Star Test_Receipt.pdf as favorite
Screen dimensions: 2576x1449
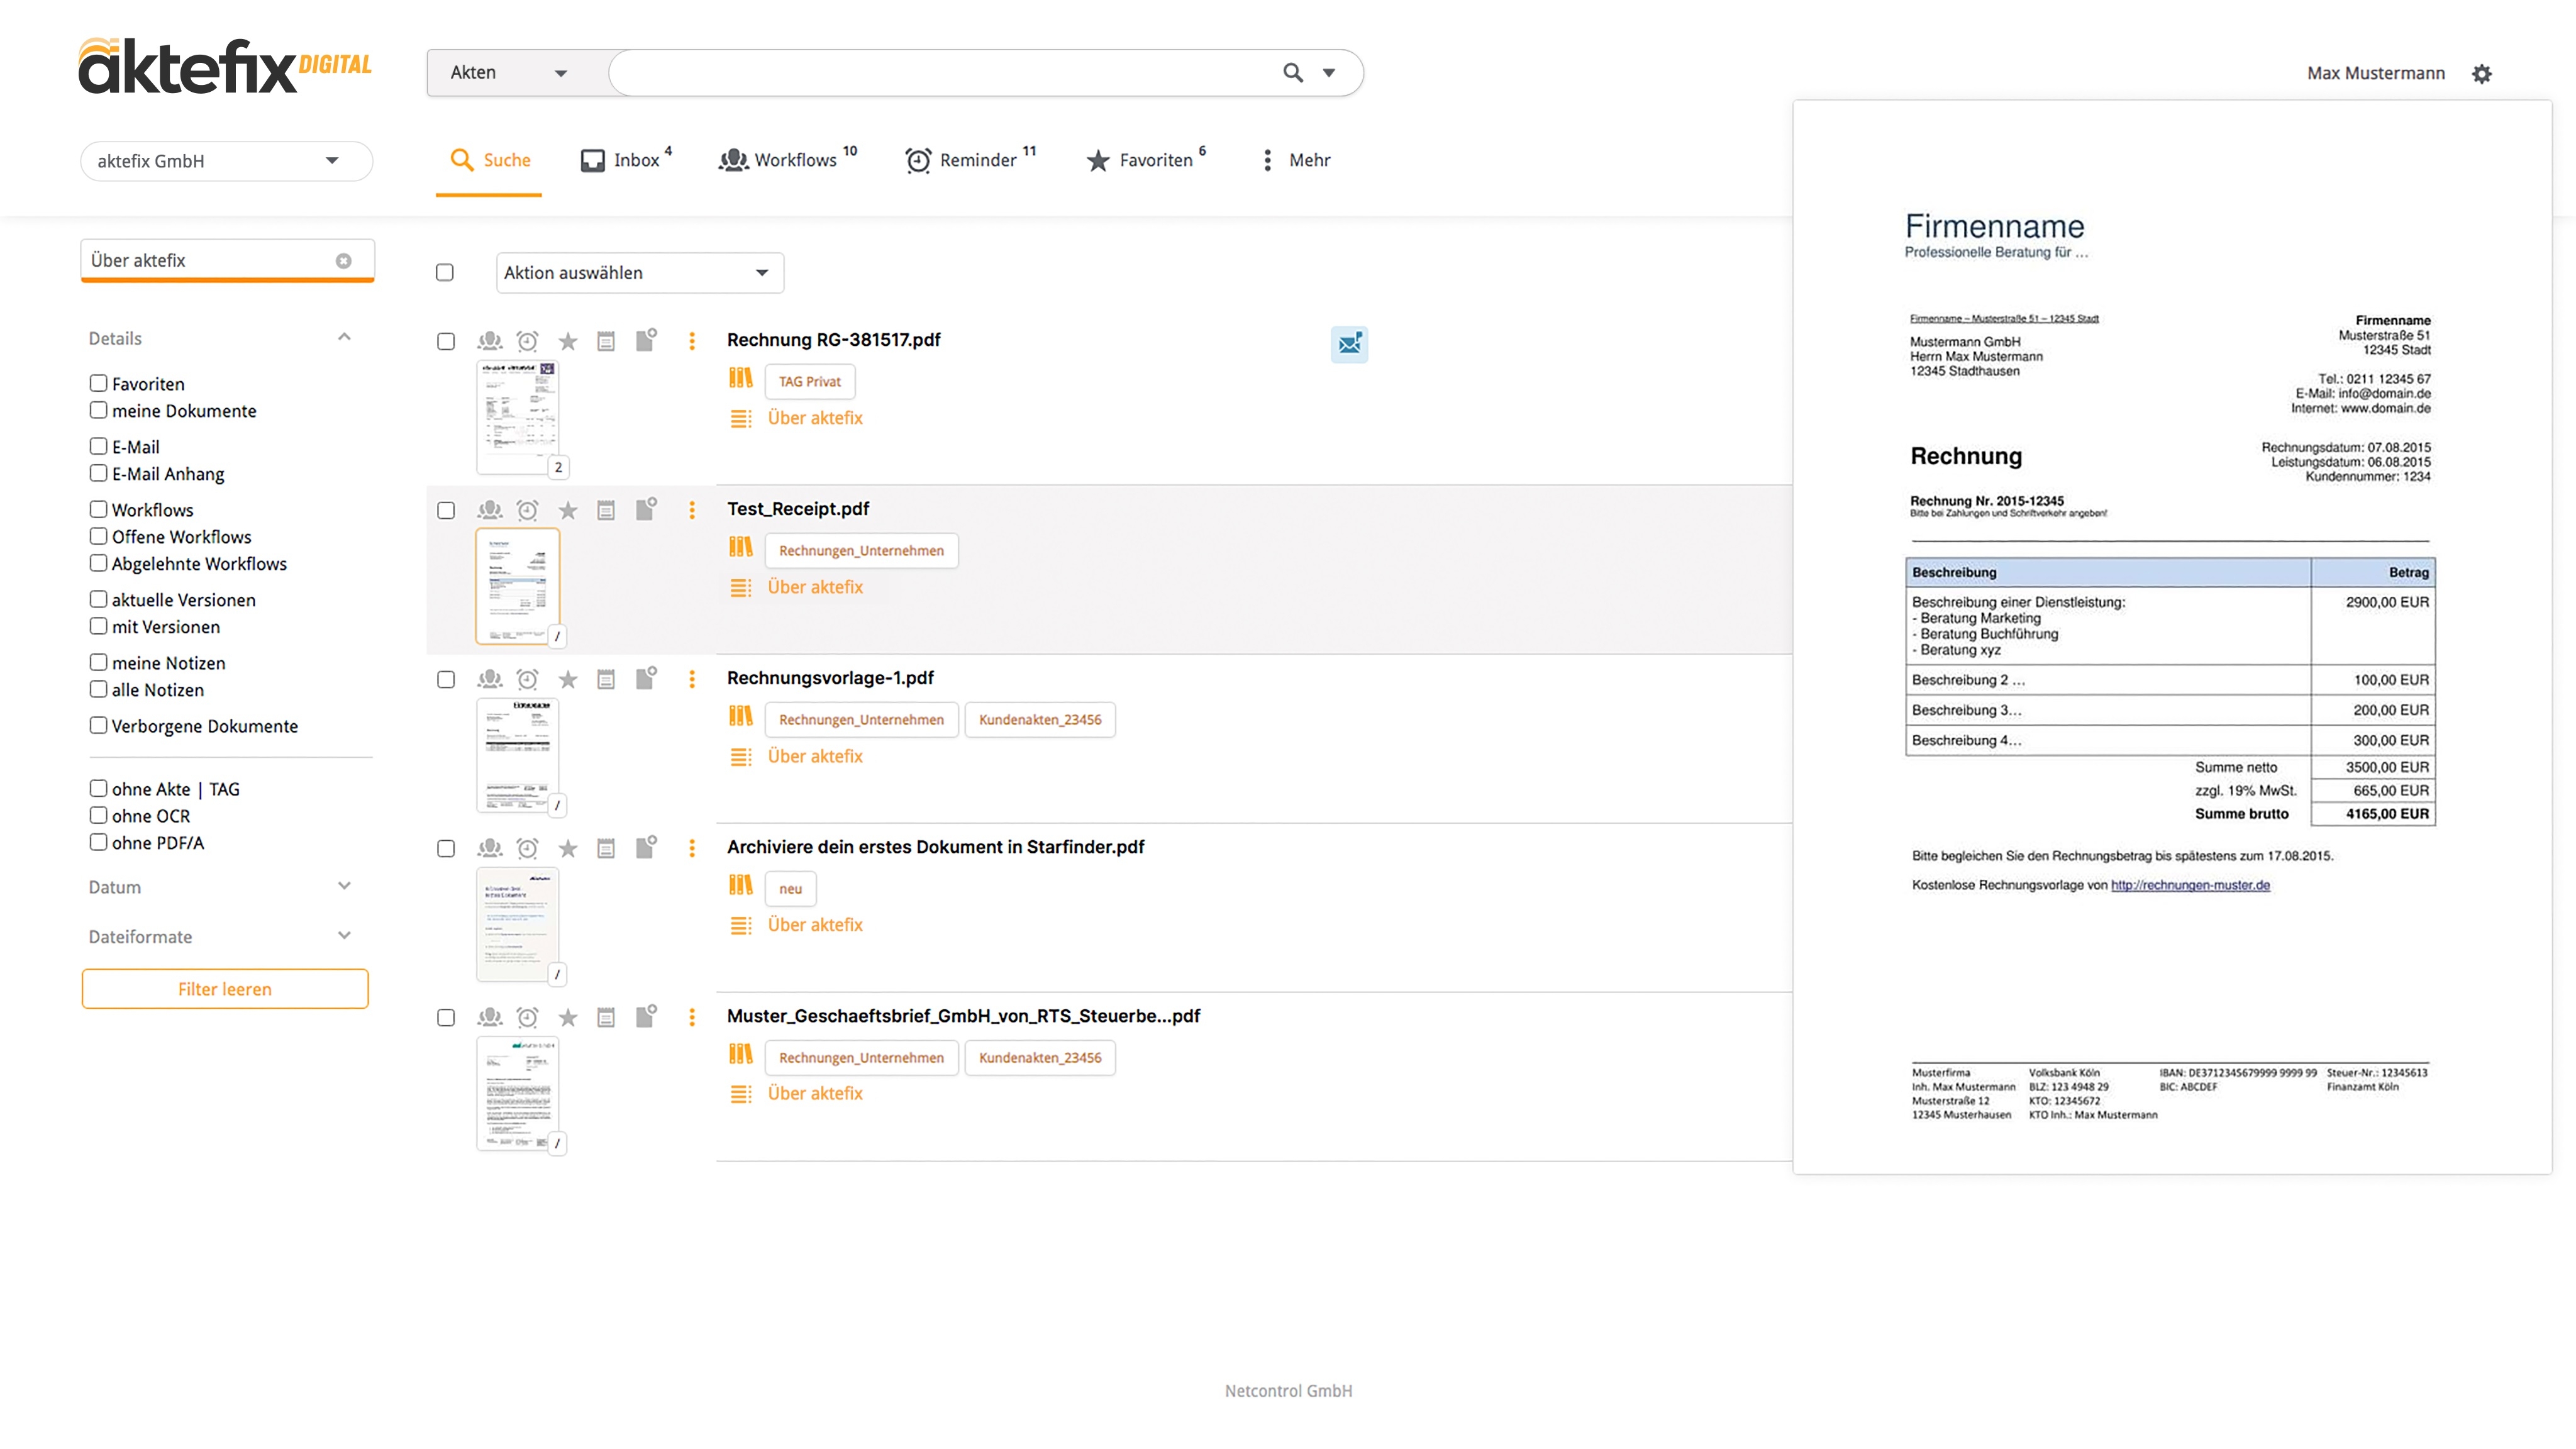pyautogui.click(x=567, y=510)
